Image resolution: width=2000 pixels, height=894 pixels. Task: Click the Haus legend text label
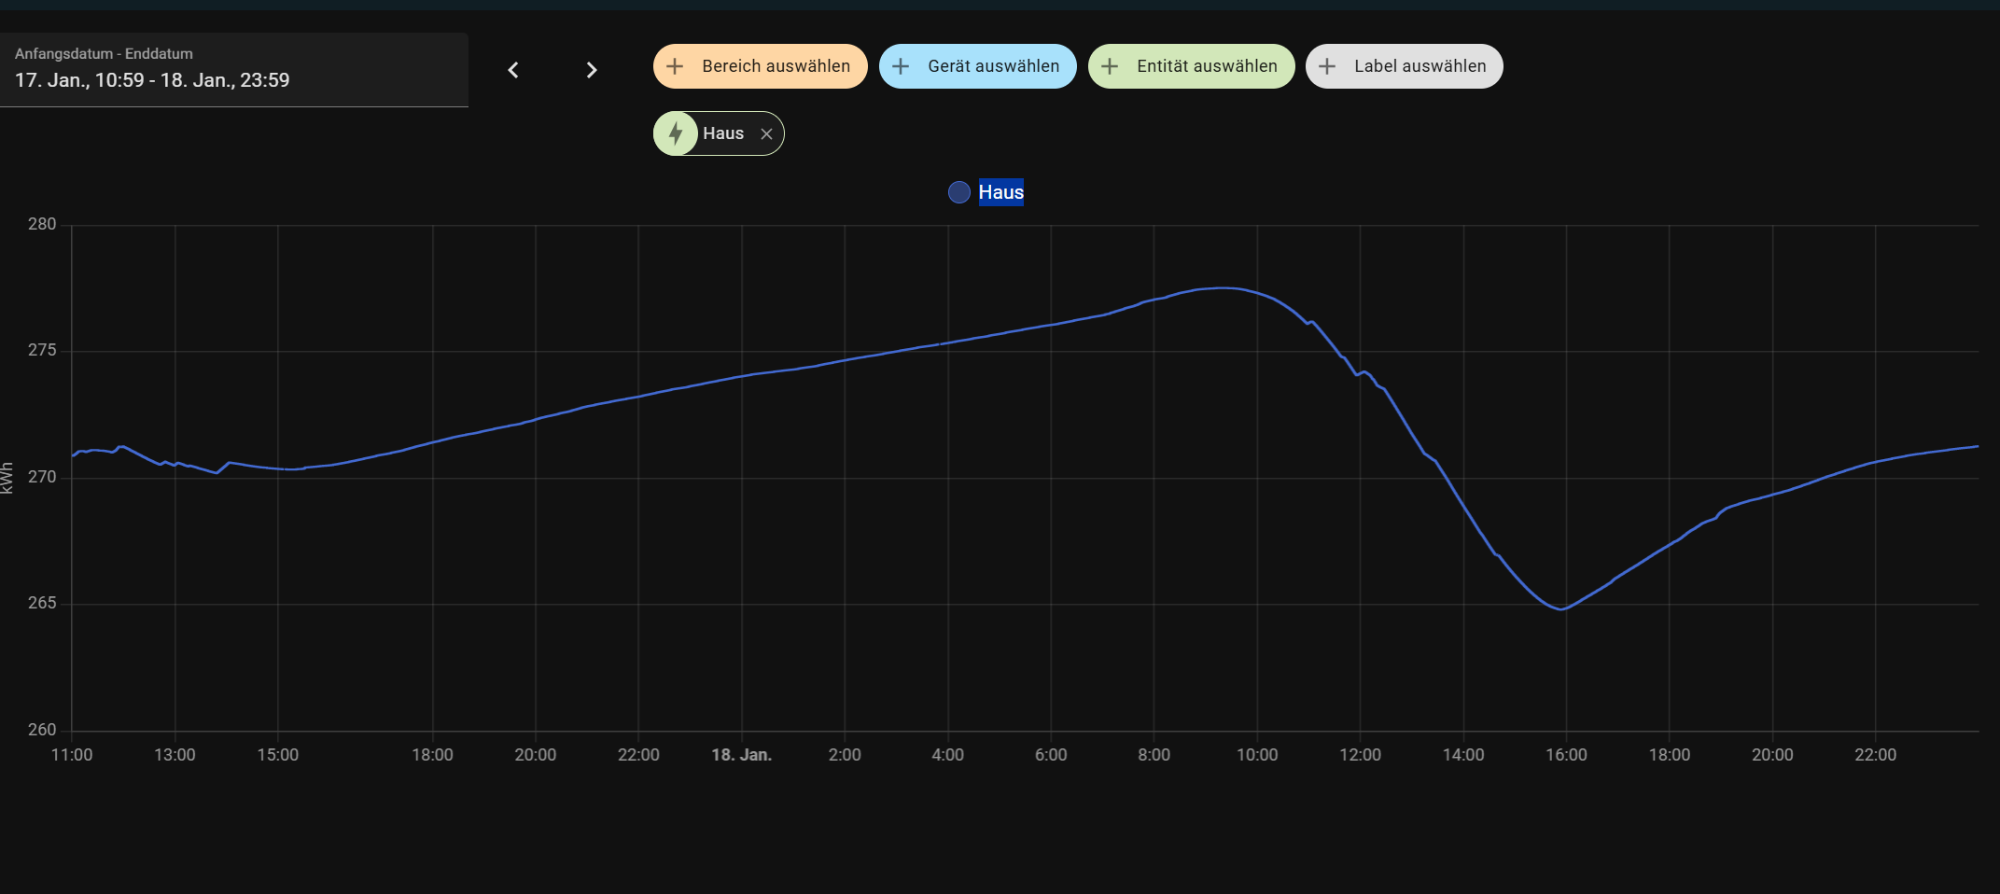coord(1000,192)
